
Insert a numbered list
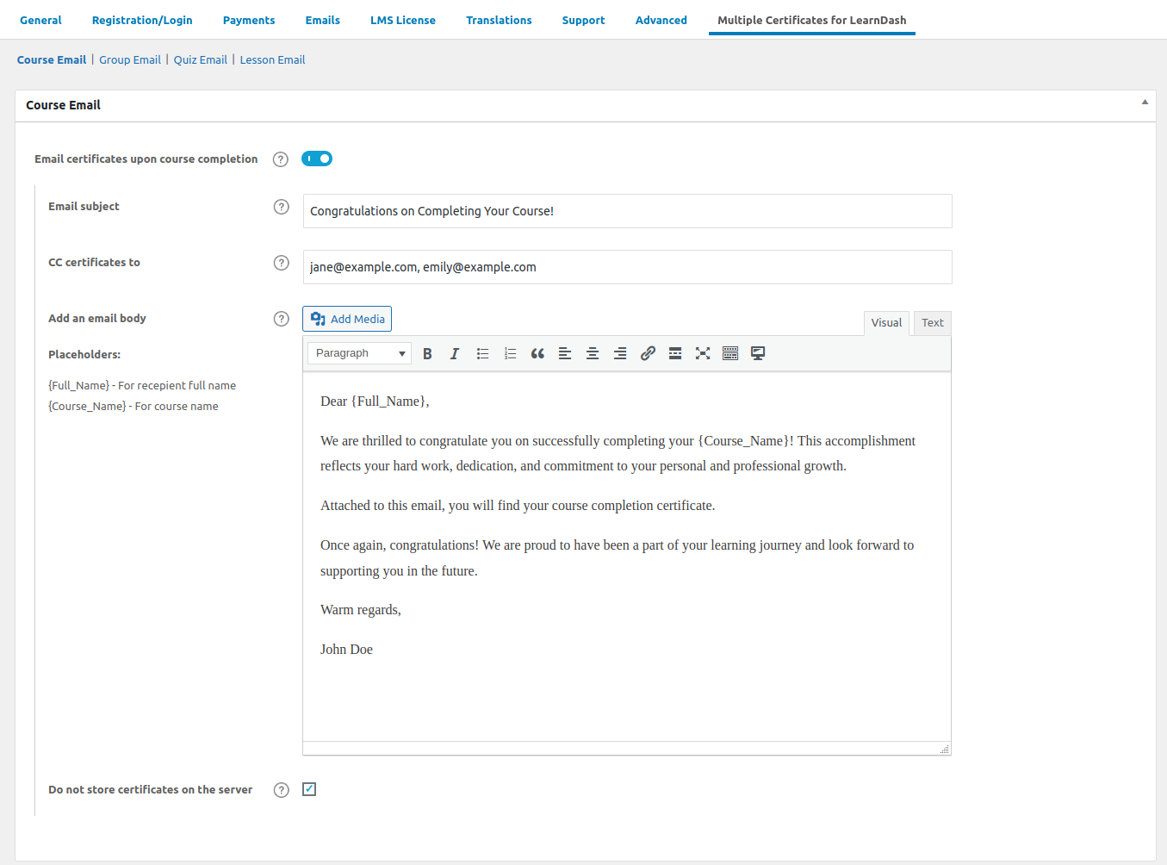pos(510,353)
